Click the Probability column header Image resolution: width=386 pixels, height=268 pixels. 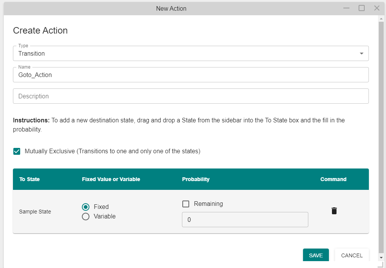196,179
